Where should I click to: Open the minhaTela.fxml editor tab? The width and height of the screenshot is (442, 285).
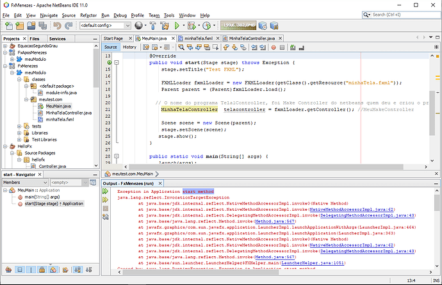199,38
